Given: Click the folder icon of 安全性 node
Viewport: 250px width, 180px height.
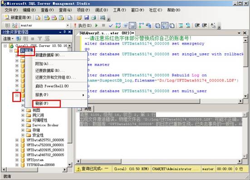Looking at the screenshot, I should click(29, 135).
